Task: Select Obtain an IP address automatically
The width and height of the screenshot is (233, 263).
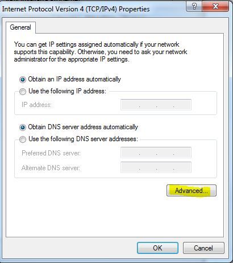Action: point(23,80)
